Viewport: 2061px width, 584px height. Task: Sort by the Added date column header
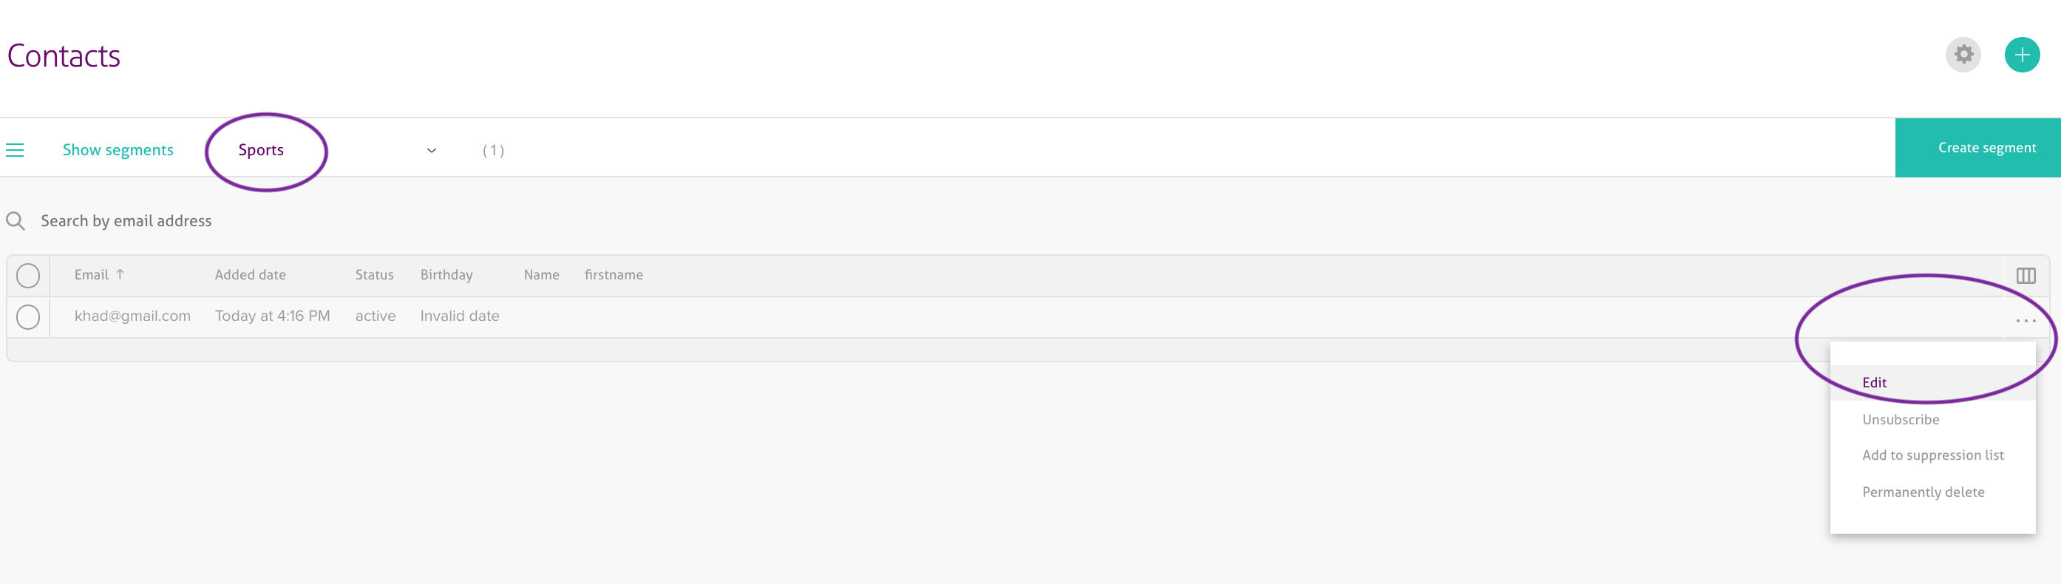(x=250, y=275)
